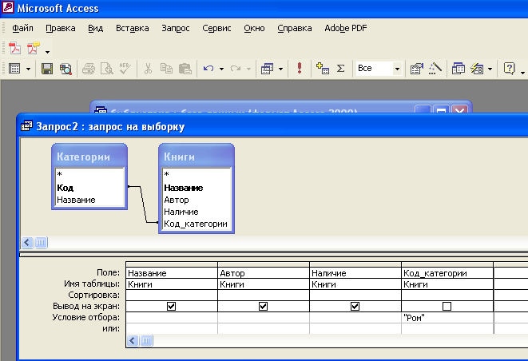Select Название field in Категории table
The height and width of the screenshot is (361, 528).
(89, 200)
